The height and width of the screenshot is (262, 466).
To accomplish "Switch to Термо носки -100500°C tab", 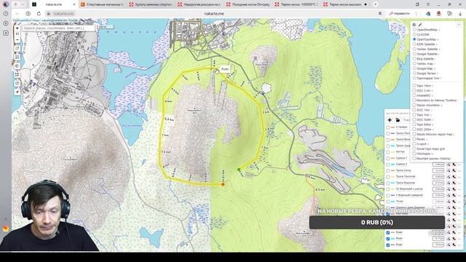I will 297,4.
